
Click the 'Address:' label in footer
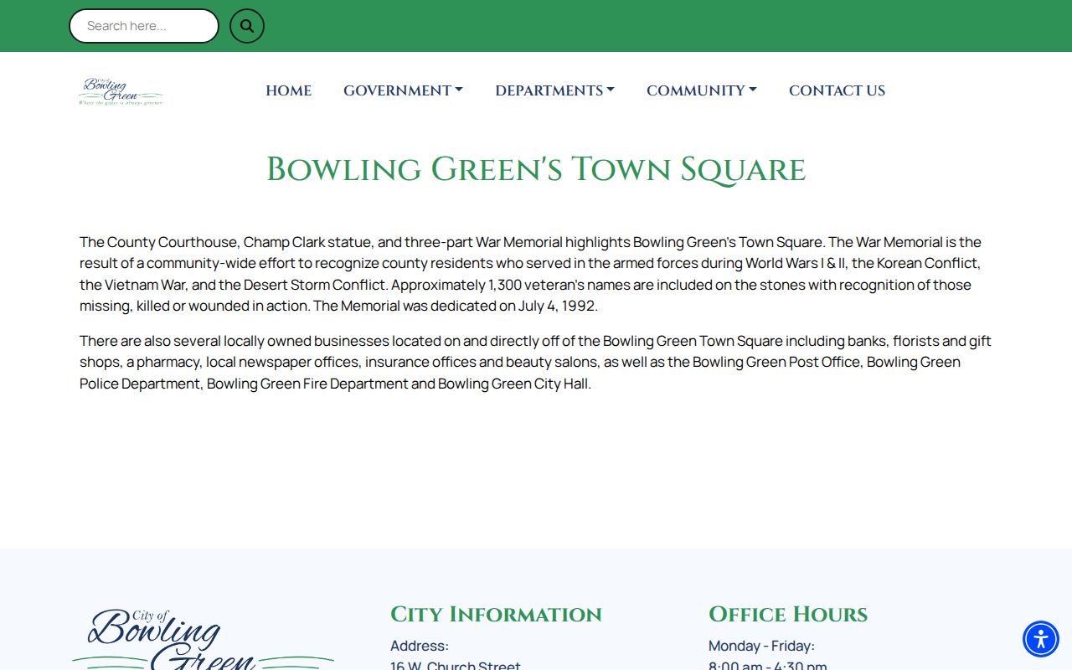420,646
